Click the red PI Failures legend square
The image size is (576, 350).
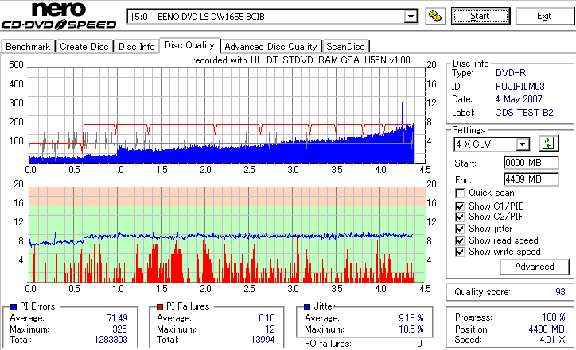click(160, 307)
